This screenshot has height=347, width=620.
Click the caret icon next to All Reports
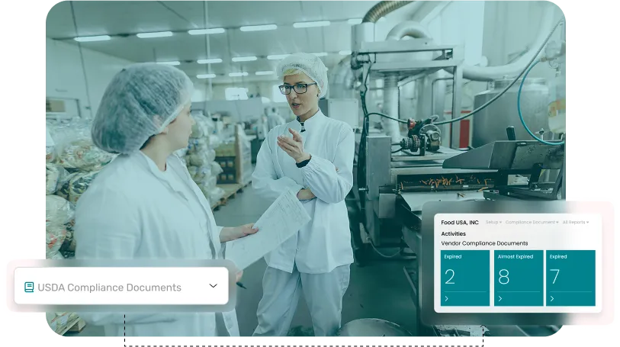pyautogui.click(x=587, y=223)
